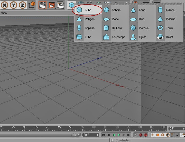Toggle the Z-axis lock
The height and width of the screenshot is (142, 185).
point(22,5)
